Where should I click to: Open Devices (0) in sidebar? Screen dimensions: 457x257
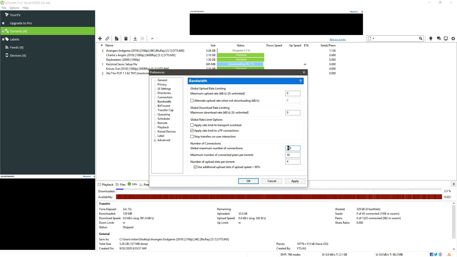(18, 56)
